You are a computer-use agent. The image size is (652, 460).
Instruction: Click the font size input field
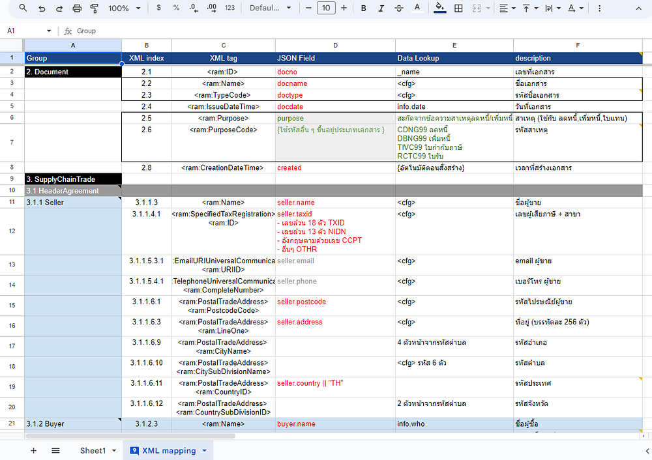(x=326, y=8)
